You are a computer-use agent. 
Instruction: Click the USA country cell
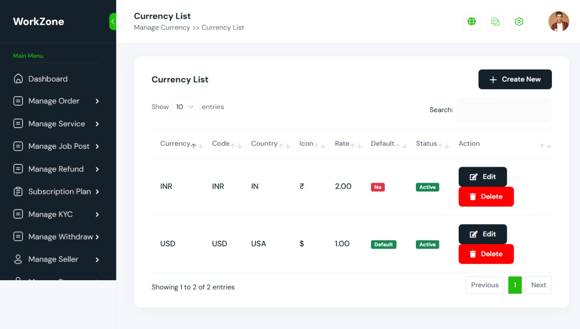[x=259, y=244]
